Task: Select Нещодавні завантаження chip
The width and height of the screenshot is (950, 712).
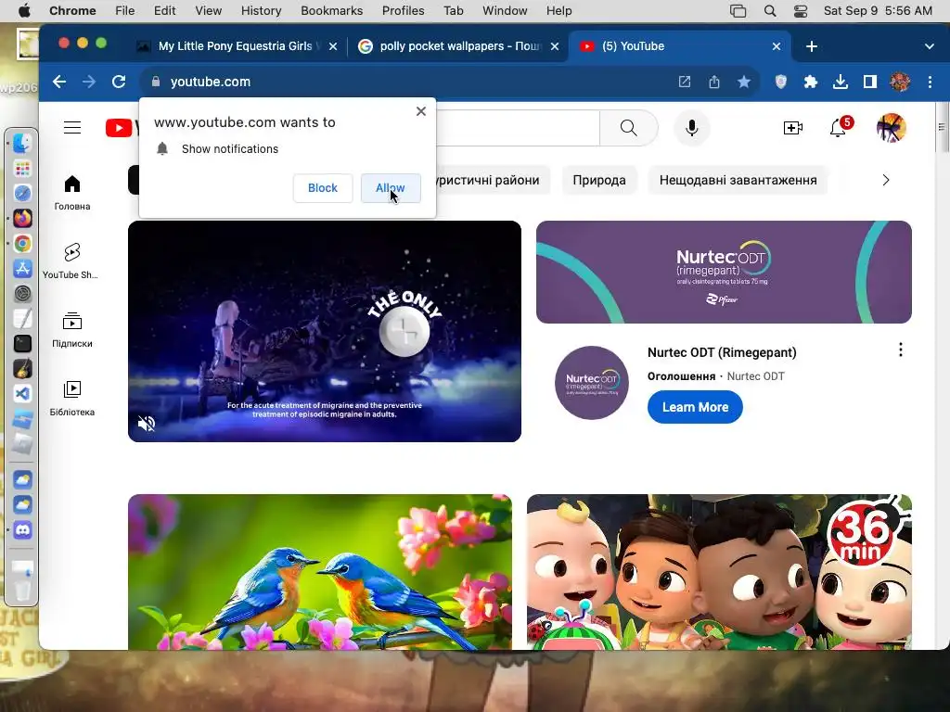Action: tap(738, 181)
